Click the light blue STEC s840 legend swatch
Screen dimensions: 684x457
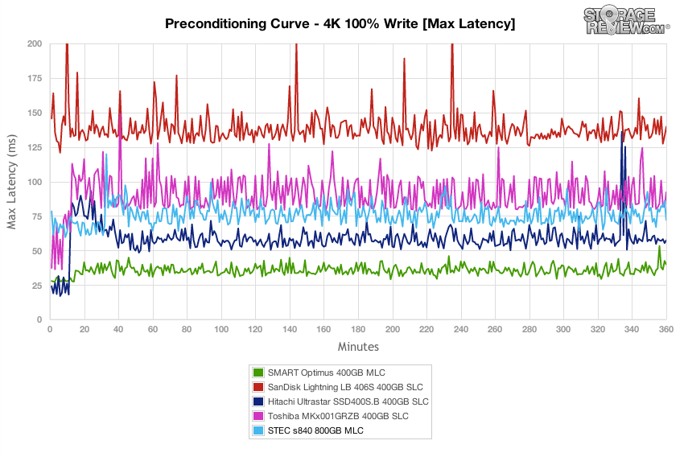(x=258, y=430)
